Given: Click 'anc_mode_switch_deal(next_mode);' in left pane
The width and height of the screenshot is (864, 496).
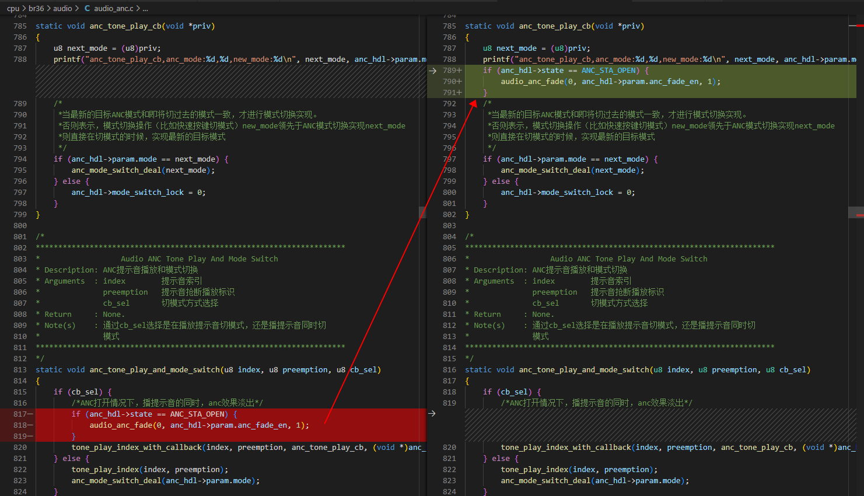Looking at the screenshot, I should pyautogui.click(x=144, y=170).
